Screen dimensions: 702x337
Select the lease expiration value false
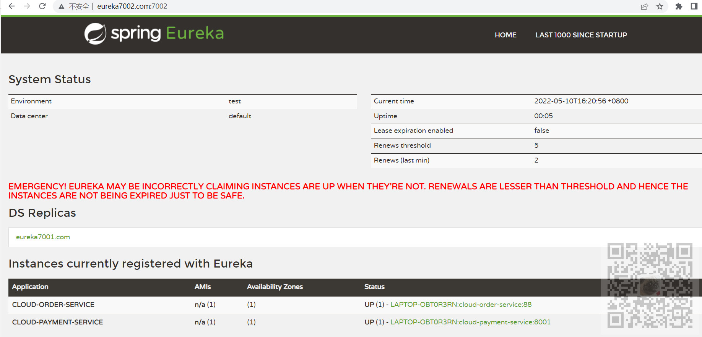coord(541,131)
